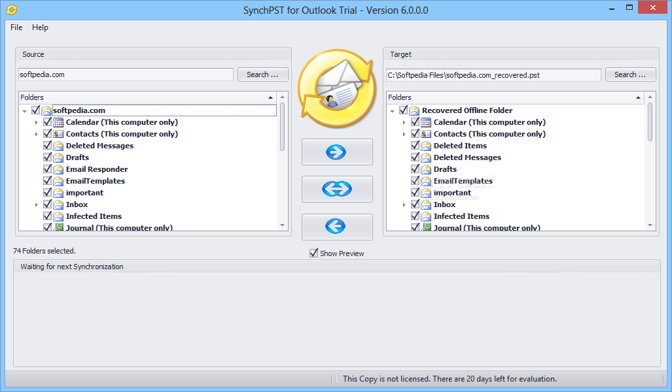The width and height of the screenshot is (672, 392).
Task: Click the Target Search button
Action: 630,74
